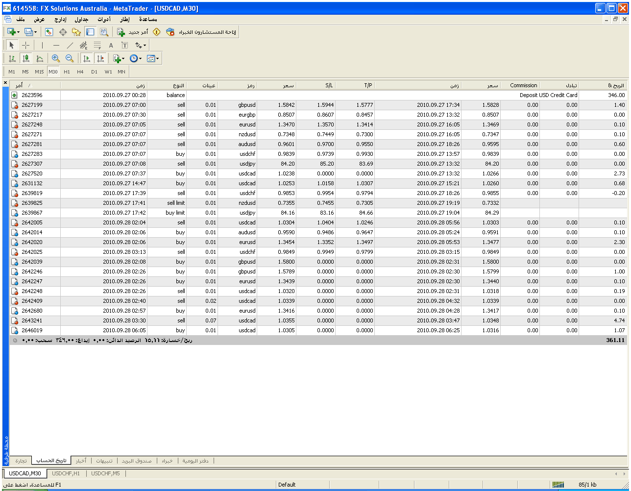Toggle the Terminal panel icon
This screenshot has height=491, width=631.
90,32
